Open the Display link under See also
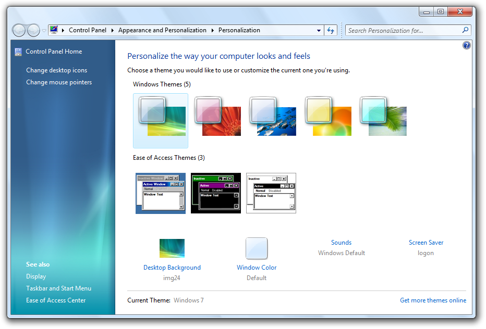The width and height of the screenshot is (486, 329). click(x=36, y=276)
